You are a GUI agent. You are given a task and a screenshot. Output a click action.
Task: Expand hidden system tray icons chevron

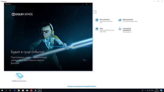coord(146,90)
